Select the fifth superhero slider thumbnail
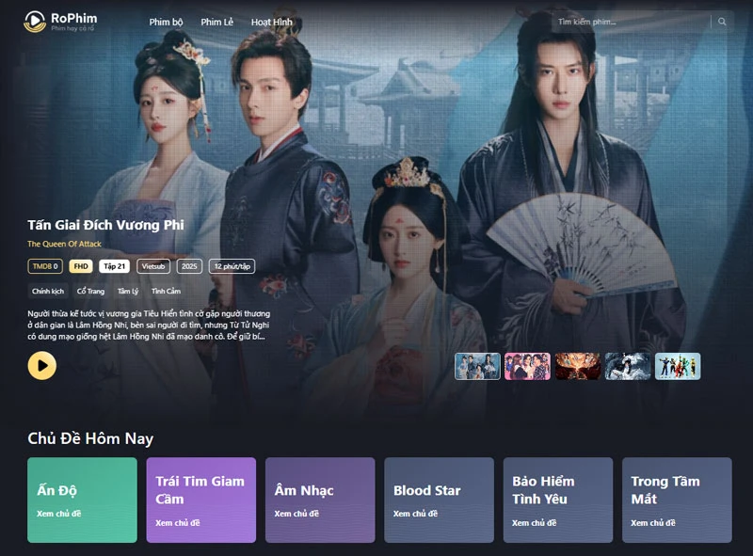This screenshot has height=556, width=753. point(678,366)
